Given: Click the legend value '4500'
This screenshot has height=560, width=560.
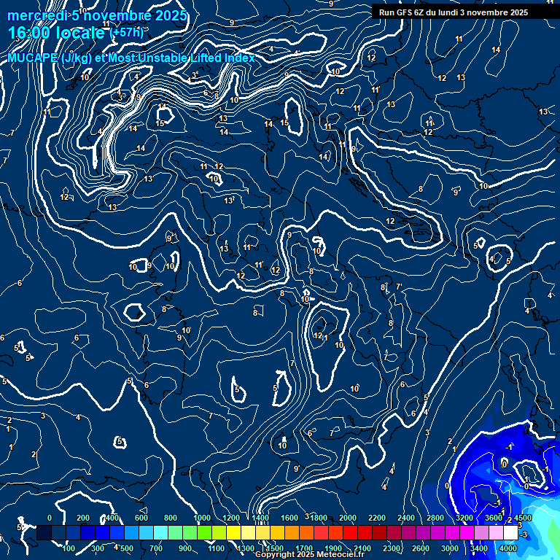Looking at the screenshot, I should pos(523,518).
